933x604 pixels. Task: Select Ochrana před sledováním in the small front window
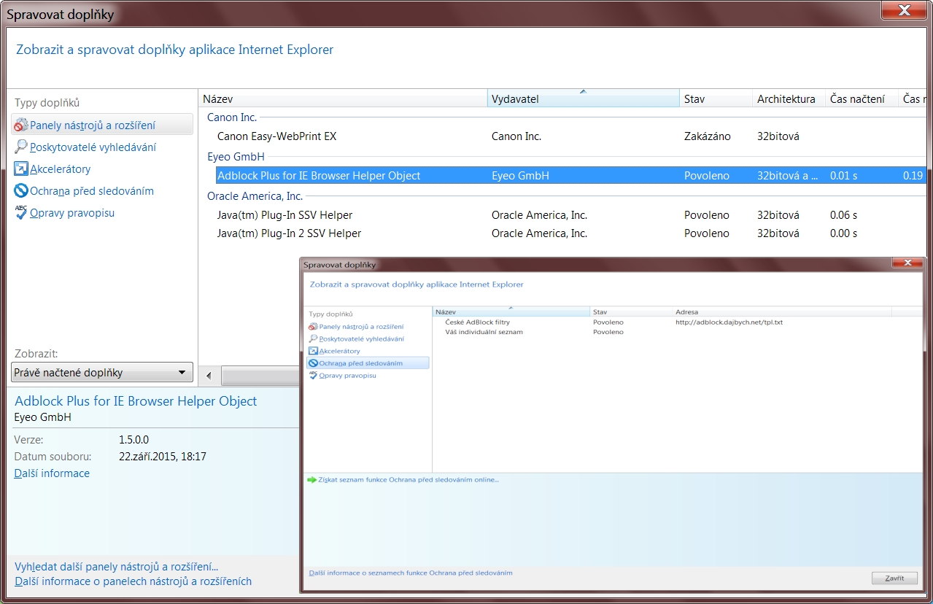(x=368, y=363)
